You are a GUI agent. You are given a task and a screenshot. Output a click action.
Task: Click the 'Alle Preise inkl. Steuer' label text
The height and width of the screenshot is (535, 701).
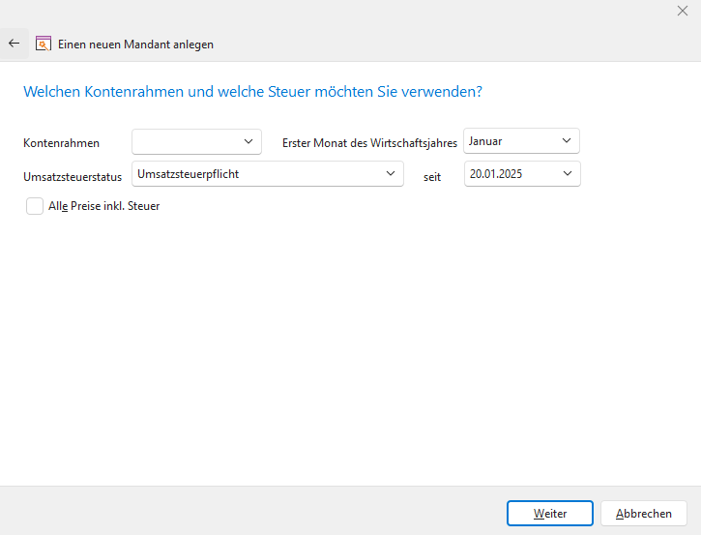[x=104, y=206]
